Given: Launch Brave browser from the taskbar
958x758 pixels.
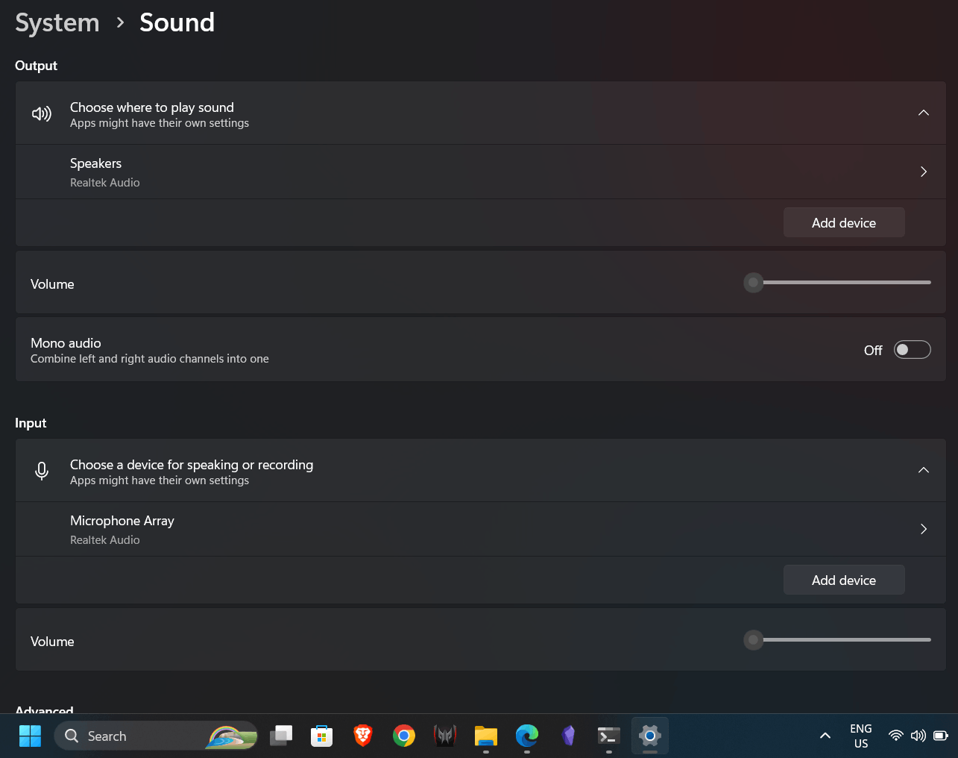Looking at the screenshot, I should click(362, 736).
